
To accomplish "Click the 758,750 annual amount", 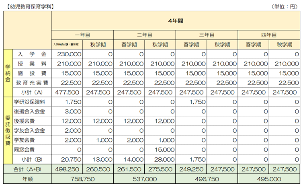I will tap(82, 179).
